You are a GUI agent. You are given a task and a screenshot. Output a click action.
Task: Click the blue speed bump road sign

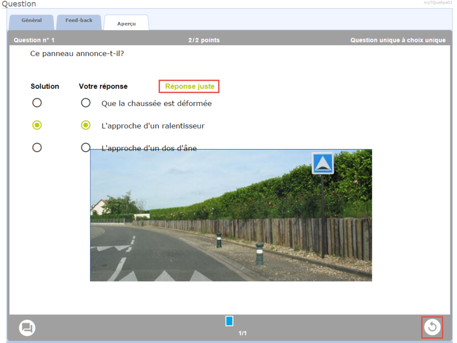click(322, 163)
